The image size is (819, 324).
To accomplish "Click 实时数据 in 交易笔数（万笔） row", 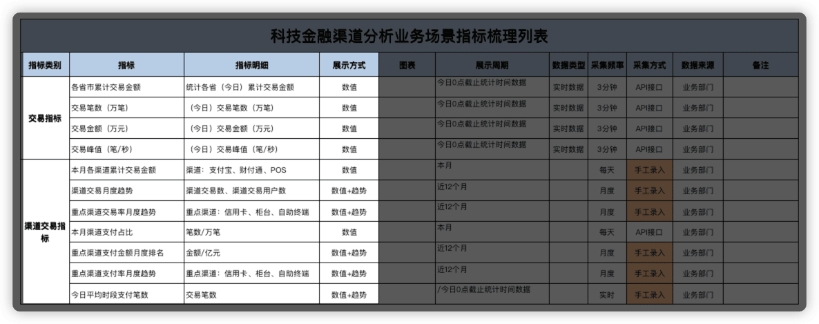I will click(568, 108).
